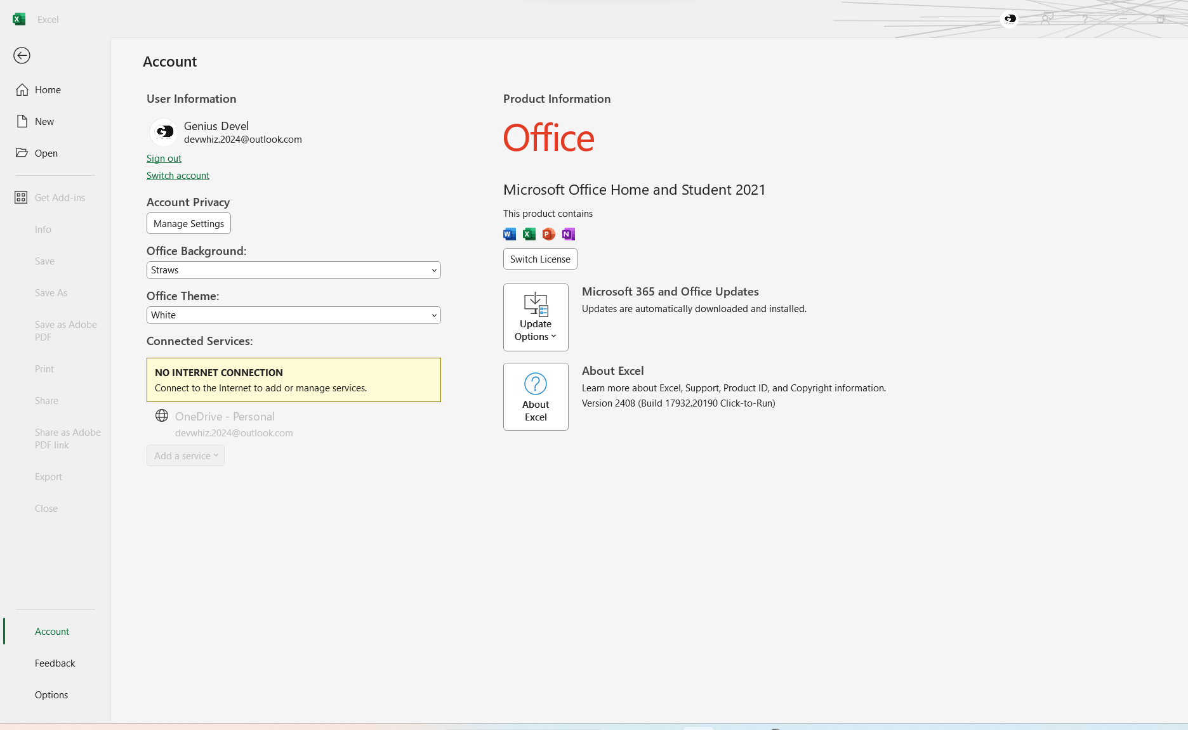Click the user profile picture in User Information

coord(164,132)
